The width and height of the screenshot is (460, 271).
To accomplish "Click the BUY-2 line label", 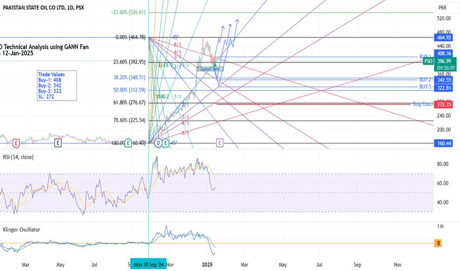I will click(425, 80).
